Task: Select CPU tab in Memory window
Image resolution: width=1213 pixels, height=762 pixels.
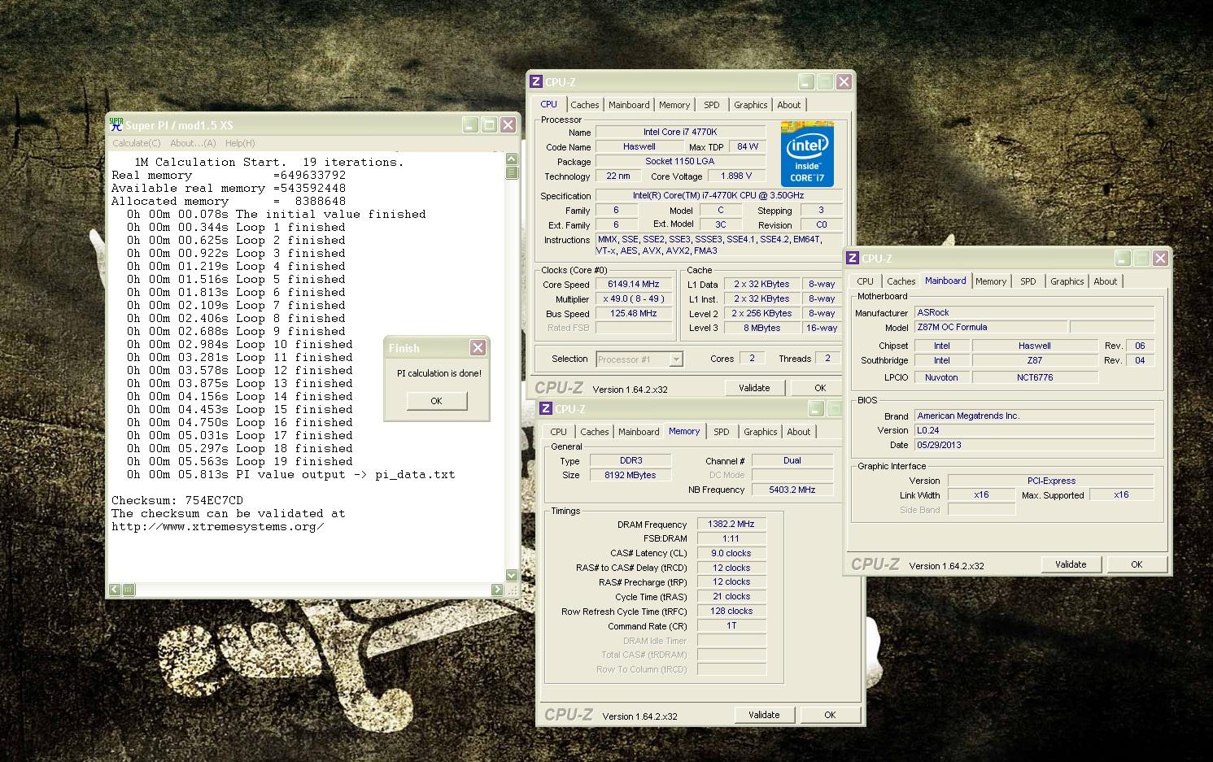Action: [x=558, y=432]
